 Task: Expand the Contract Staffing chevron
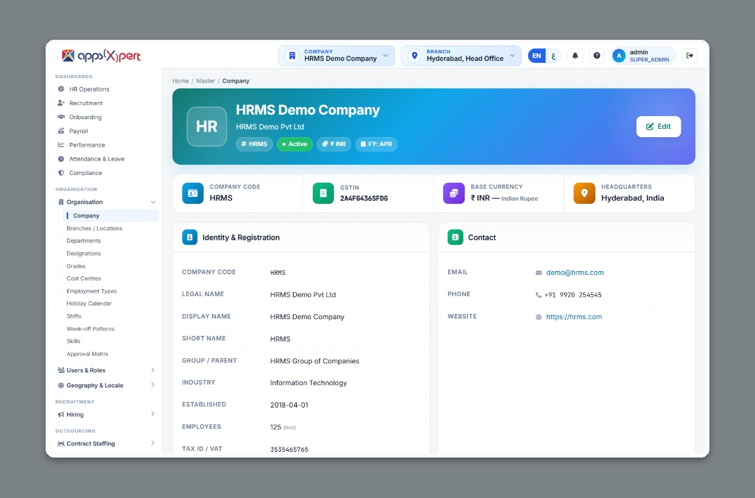click(153, 444)
